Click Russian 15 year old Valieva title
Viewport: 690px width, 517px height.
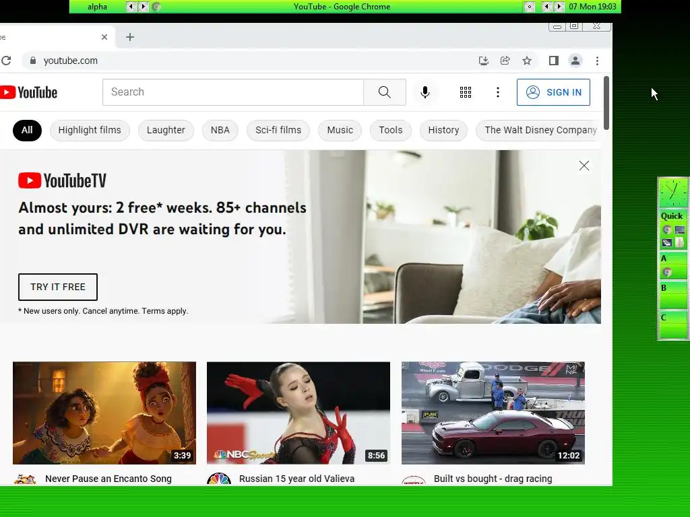[x=296, y=479]
